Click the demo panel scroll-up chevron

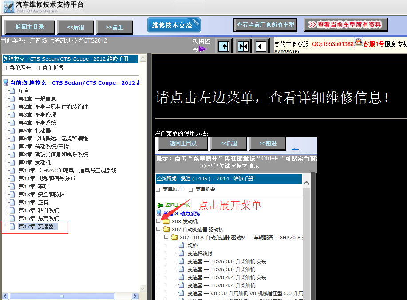pos(306,183)
